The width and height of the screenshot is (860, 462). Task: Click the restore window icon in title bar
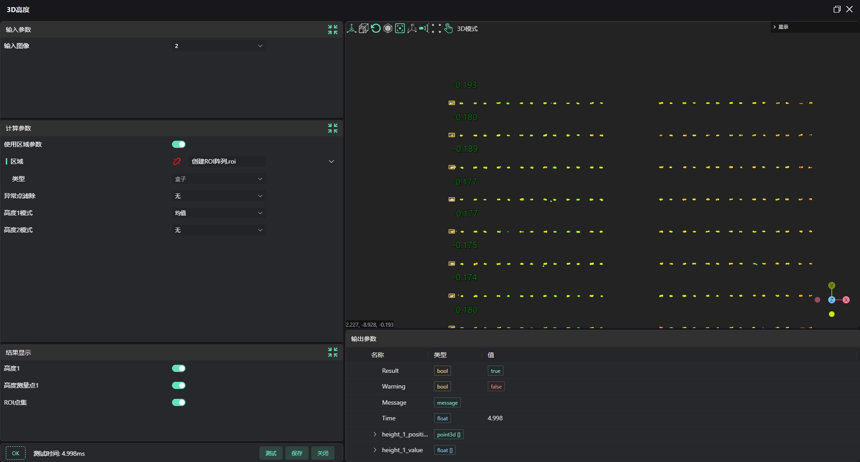tap(837, 9)
